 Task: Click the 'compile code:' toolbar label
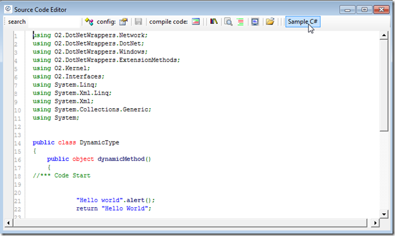[168, 22]
